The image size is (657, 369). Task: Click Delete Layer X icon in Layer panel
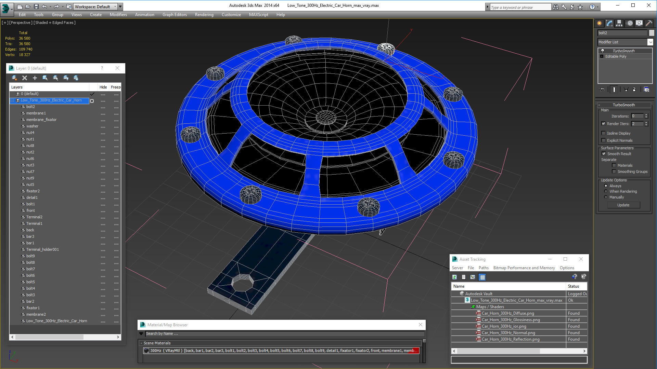click(25, 78)
